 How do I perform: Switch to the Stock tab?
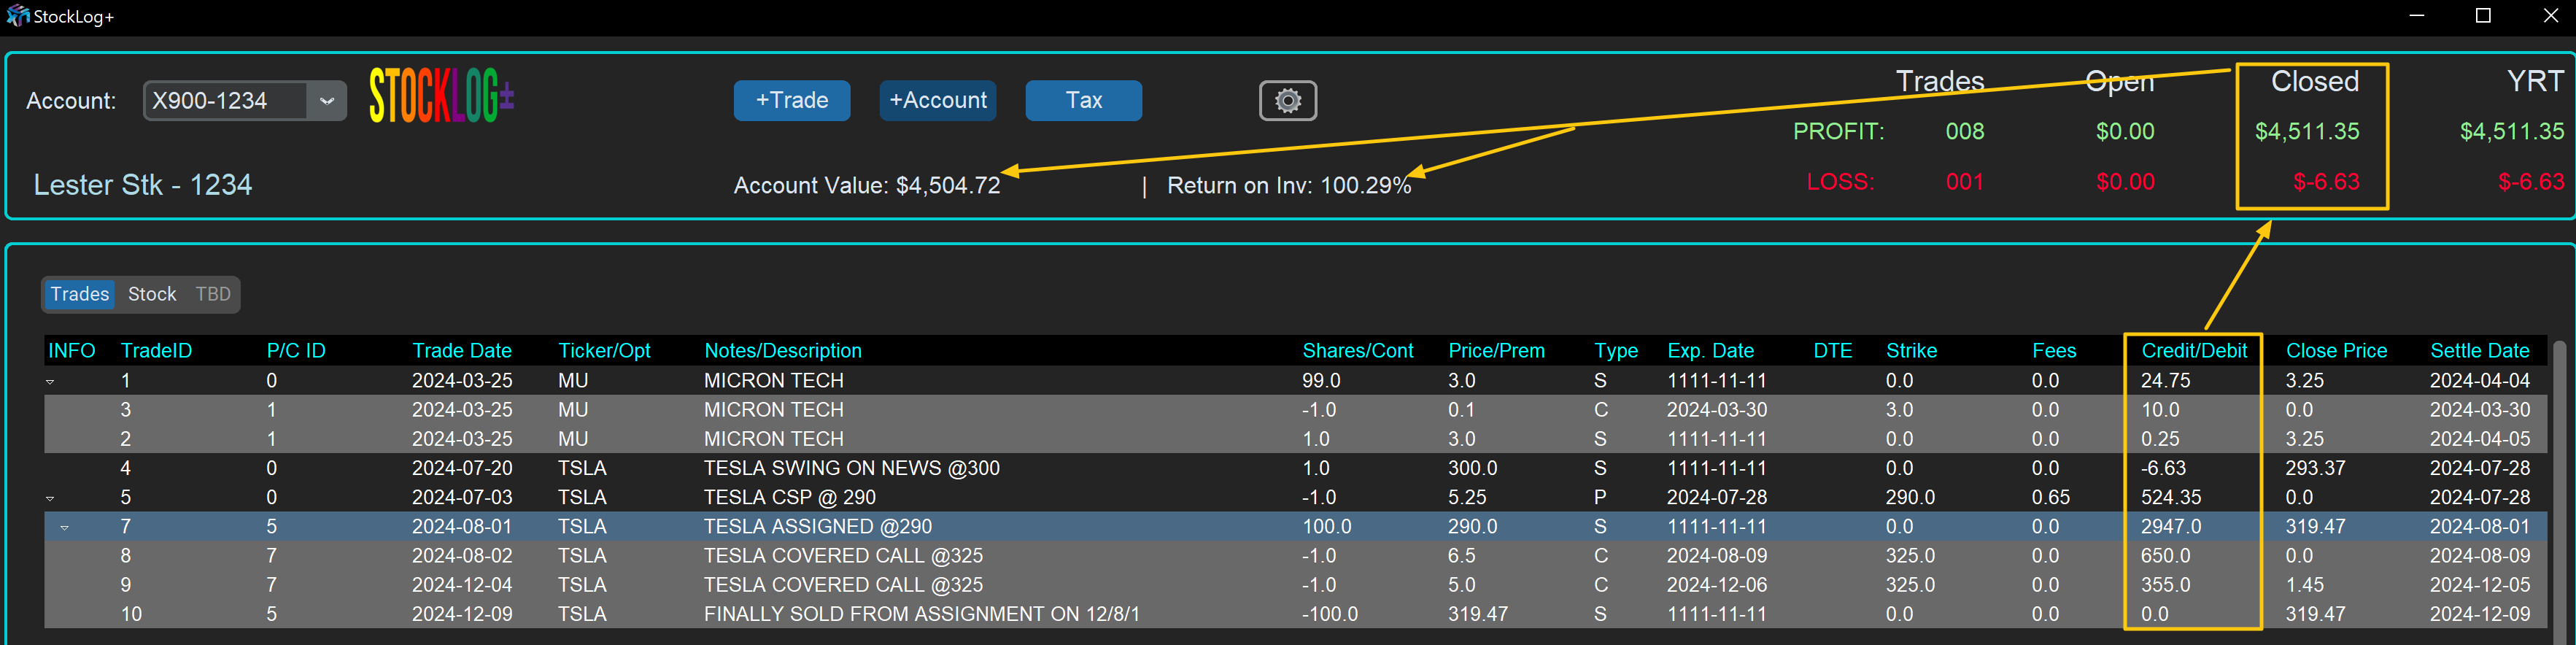(x=152, y=294)
